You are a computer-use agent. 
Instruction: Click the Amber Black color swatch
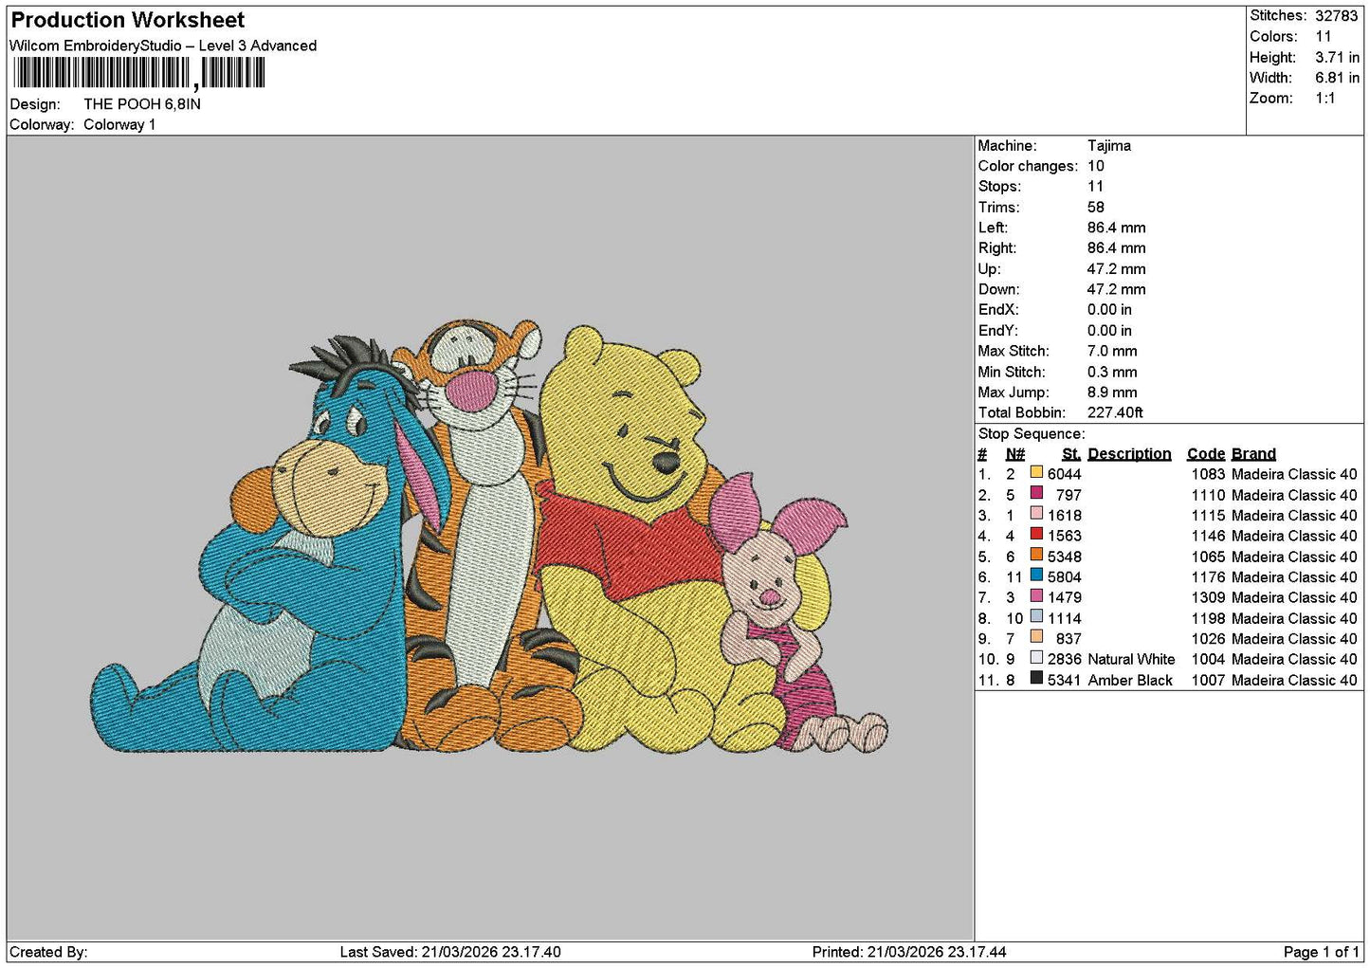(1036, 679)
